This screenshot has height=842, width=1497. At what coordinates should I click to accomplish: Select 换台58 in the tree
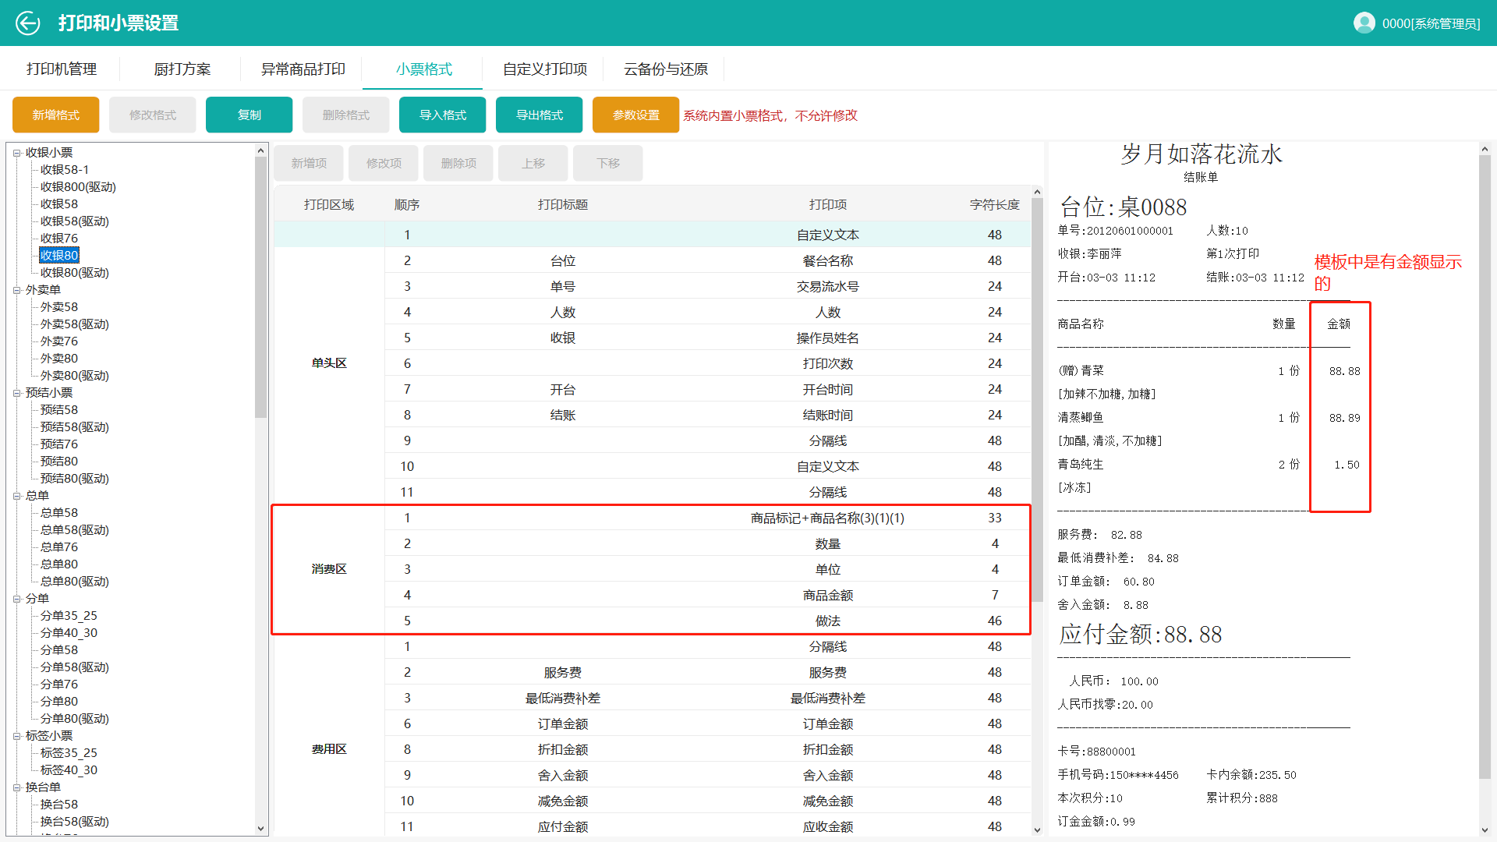coord(59,805)
